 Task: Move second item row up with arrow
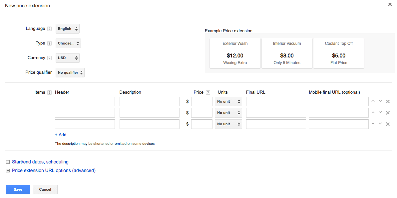pyautogui.click(x=373, y=113)
